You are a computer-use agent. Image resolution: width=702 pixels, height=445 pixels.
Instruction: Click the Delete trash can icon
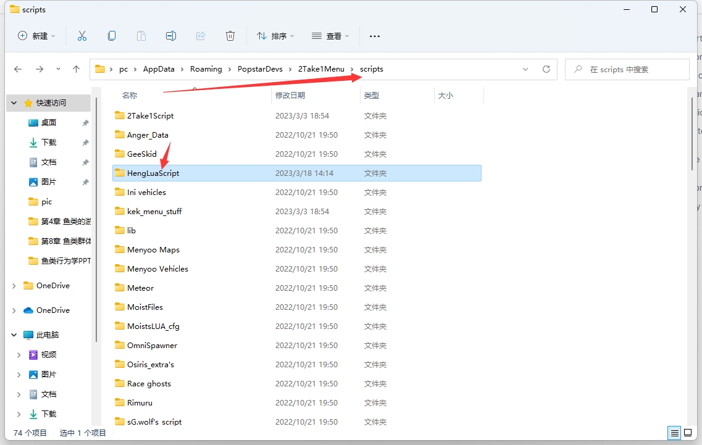[x=230, y=36]
